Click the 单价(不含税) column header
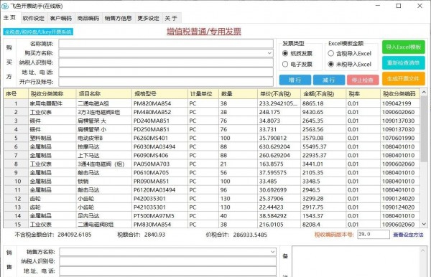Screen dimensions: 431x277 click(279, 94)
